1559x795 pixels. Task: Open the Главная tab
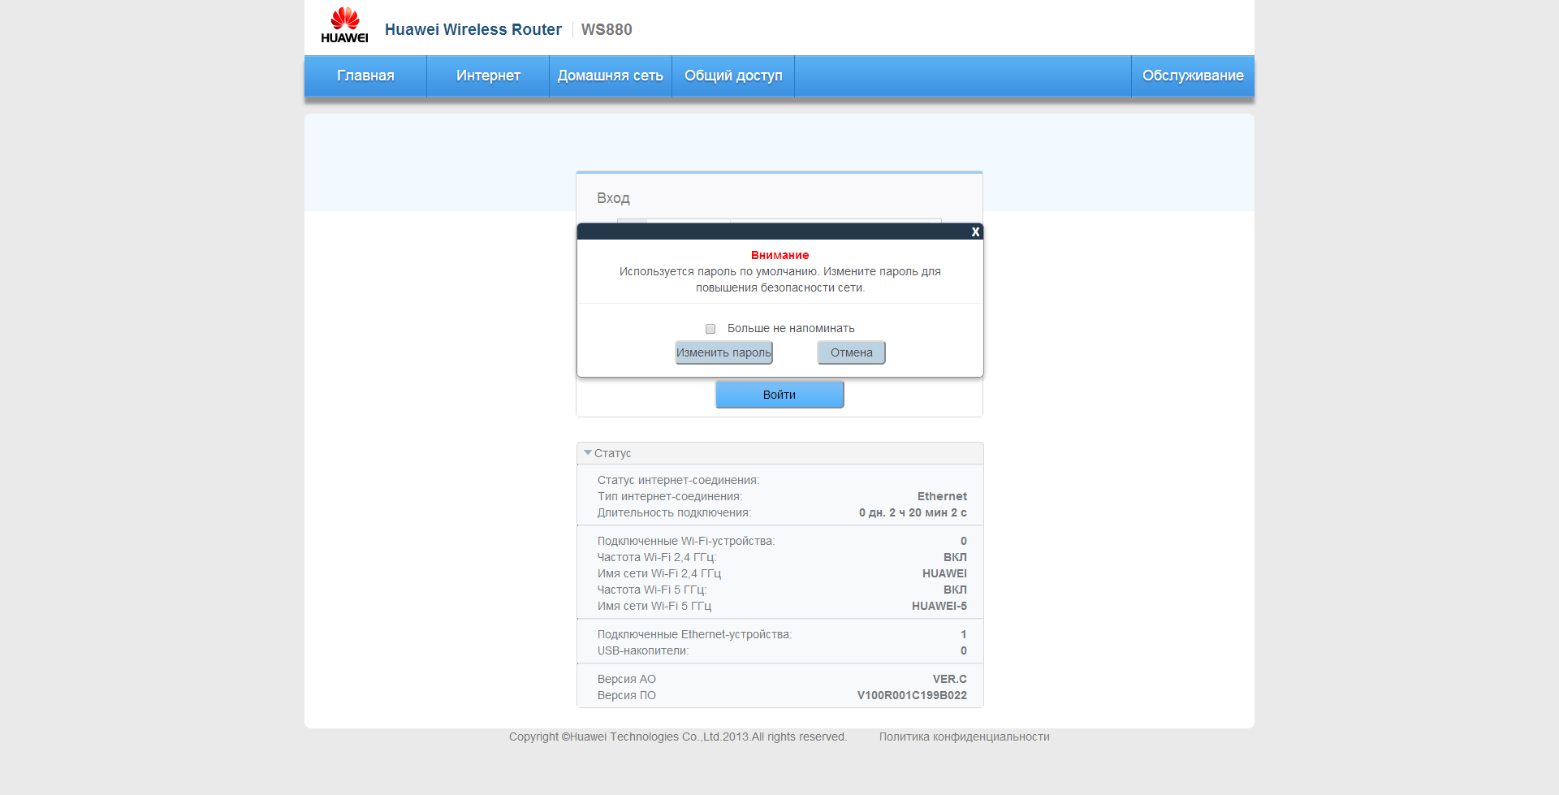(365, 76)
